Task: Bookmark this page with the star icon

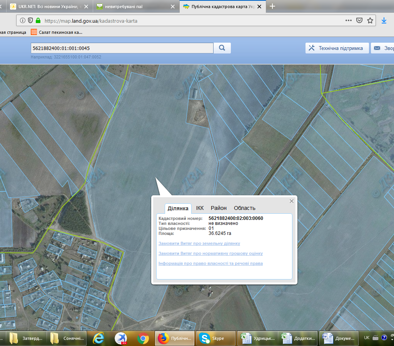Action: pos(370,21)
